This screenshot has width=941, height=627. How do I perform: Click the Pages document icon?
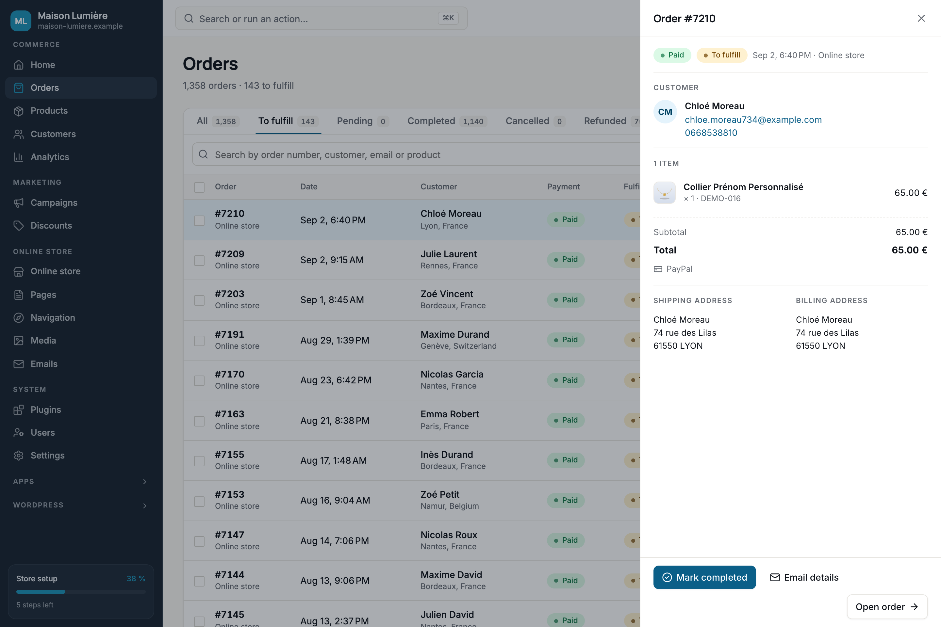[18, 295]
